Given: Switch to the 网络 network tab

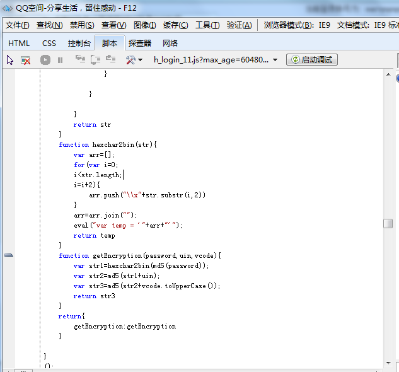Looking at the screenshot, I should (x=170, y=44).
